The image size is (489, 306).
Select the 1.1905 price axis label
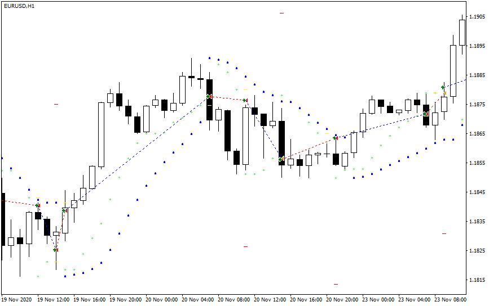[x=478, y=17]
